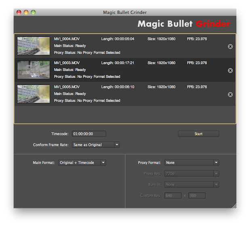Click the MVI_0004.MOV file name
The image size is (250, 227).
coord(67,39)
